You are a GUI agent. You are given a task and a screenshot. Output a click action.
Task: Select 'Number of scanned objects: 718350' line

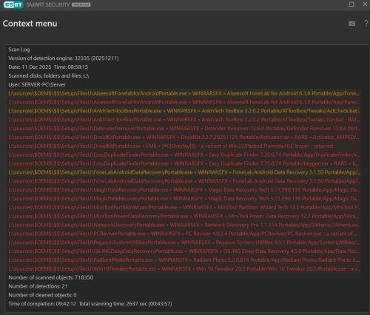tap(51, 277)
